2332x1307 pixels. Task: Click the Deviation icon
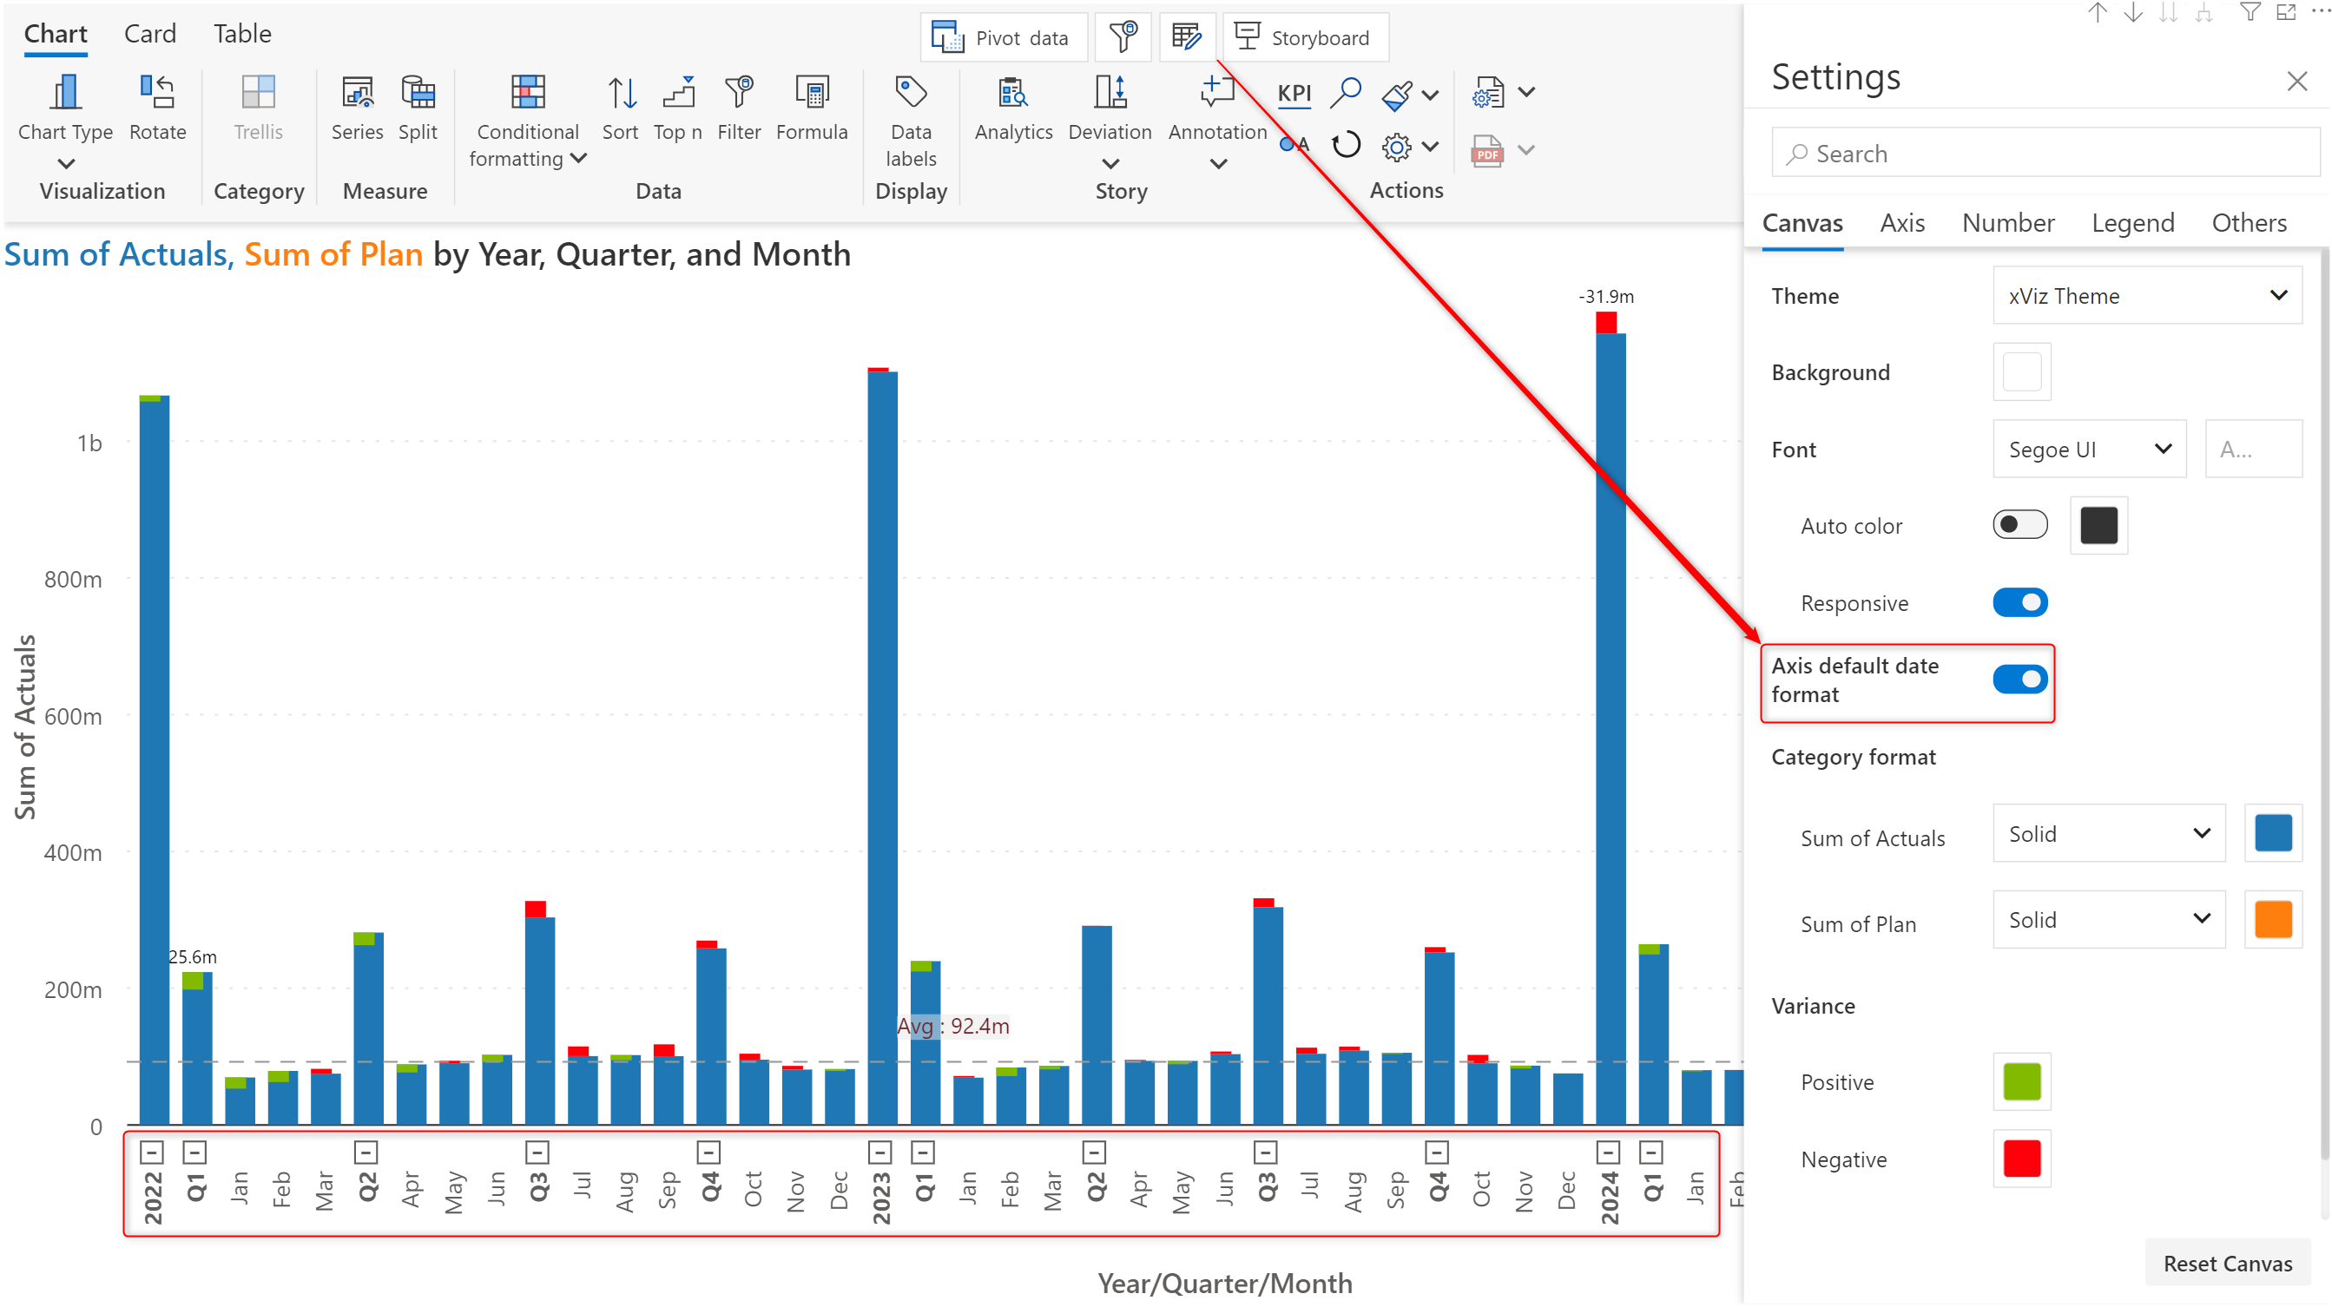tap(1110, 92)
